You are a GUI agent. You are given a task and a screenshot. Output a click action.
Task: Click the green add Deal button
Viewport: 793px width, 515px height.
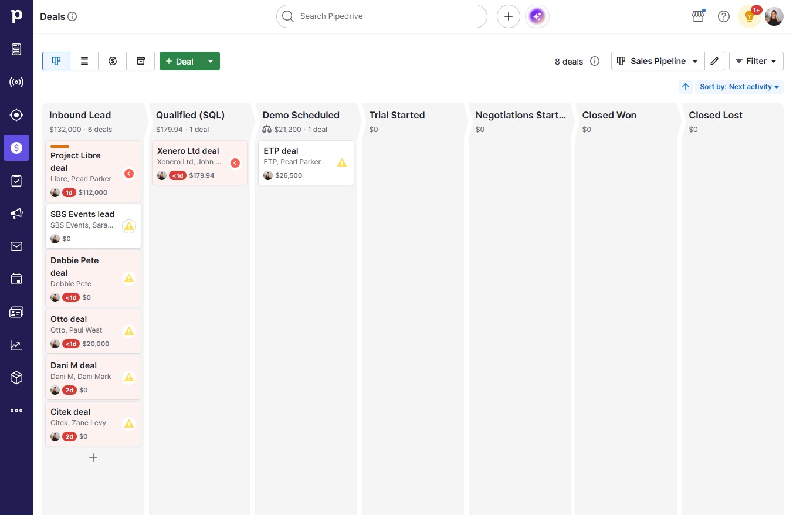pos(180,61)
